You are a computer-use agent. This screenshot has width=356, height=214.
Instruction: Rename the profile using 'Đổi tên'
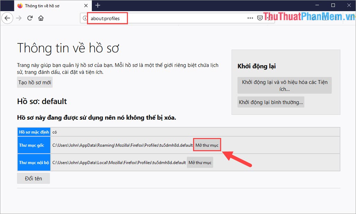coord(33,178)
